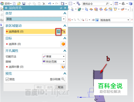134x102 pixels.
Task: Collapse the 目标 section
Action: click(65, 38)
